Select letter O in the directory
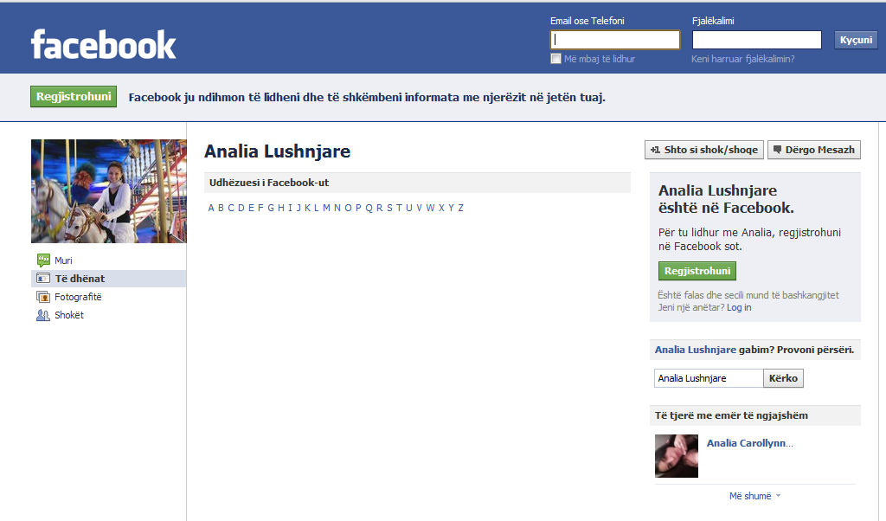The width and height of the screenshot is (886, 521). pyautogui.click(x=348, y=208)
